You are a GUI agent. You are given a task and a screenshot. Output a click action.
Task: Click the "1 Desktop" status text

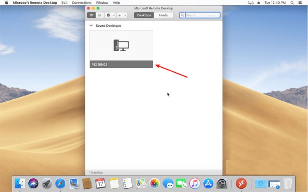96,172
